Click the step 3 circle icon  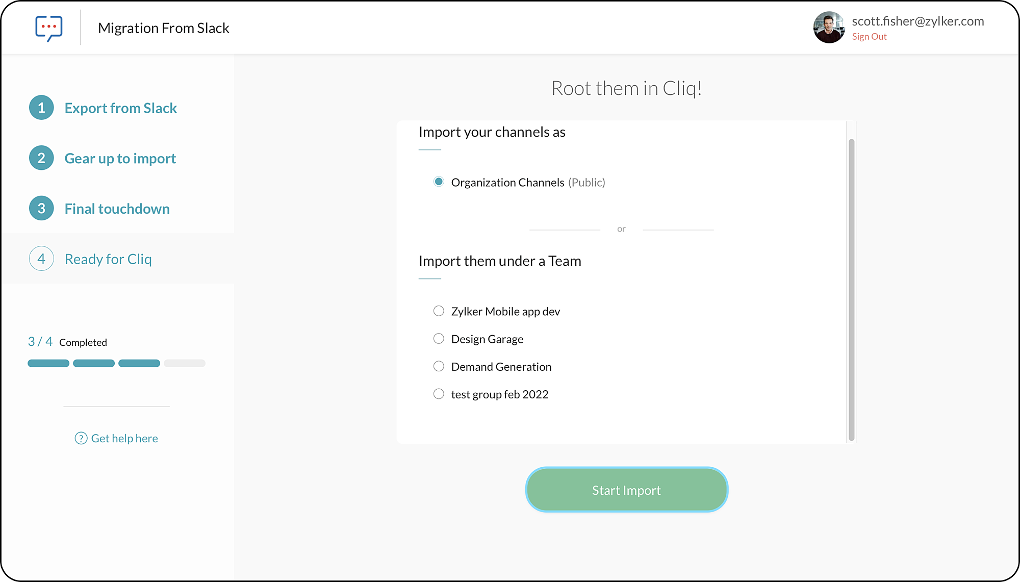(x=41, y=209)
